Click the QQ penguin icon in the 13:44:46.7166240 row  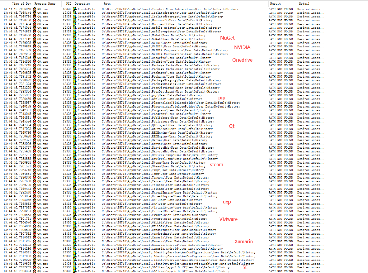pos(35,9)
